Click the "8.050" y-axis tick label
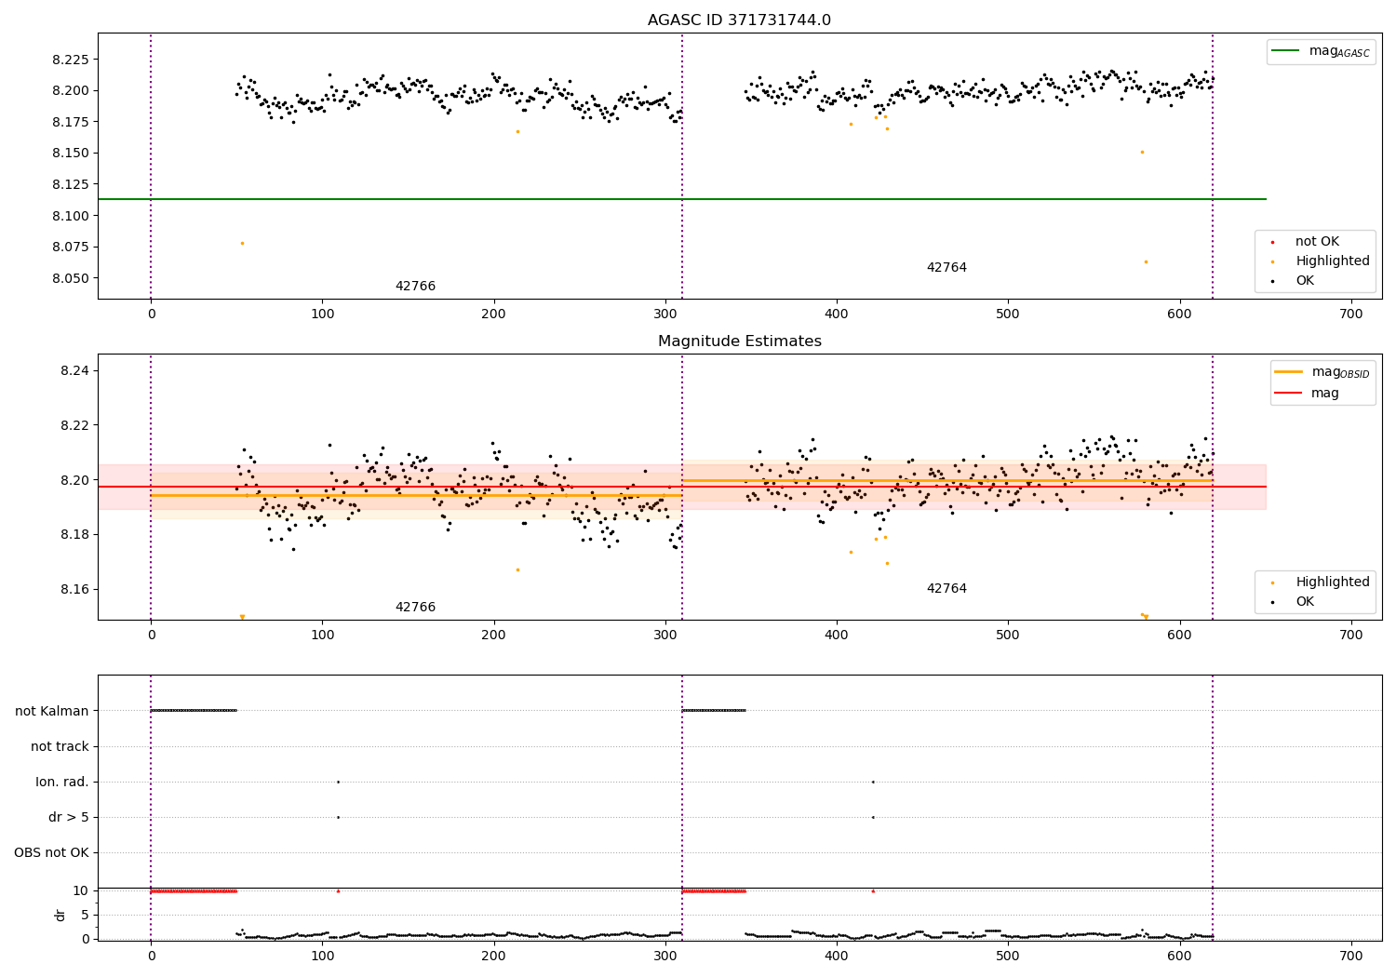This screenshot has width=1396, height=977. pyautogui.click(x=70, y=278)
